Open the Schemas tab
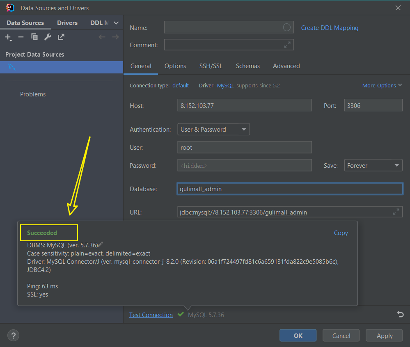 (247, 66)
